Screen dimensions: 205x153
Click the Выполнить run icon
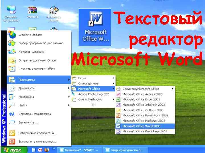(12, 122)
